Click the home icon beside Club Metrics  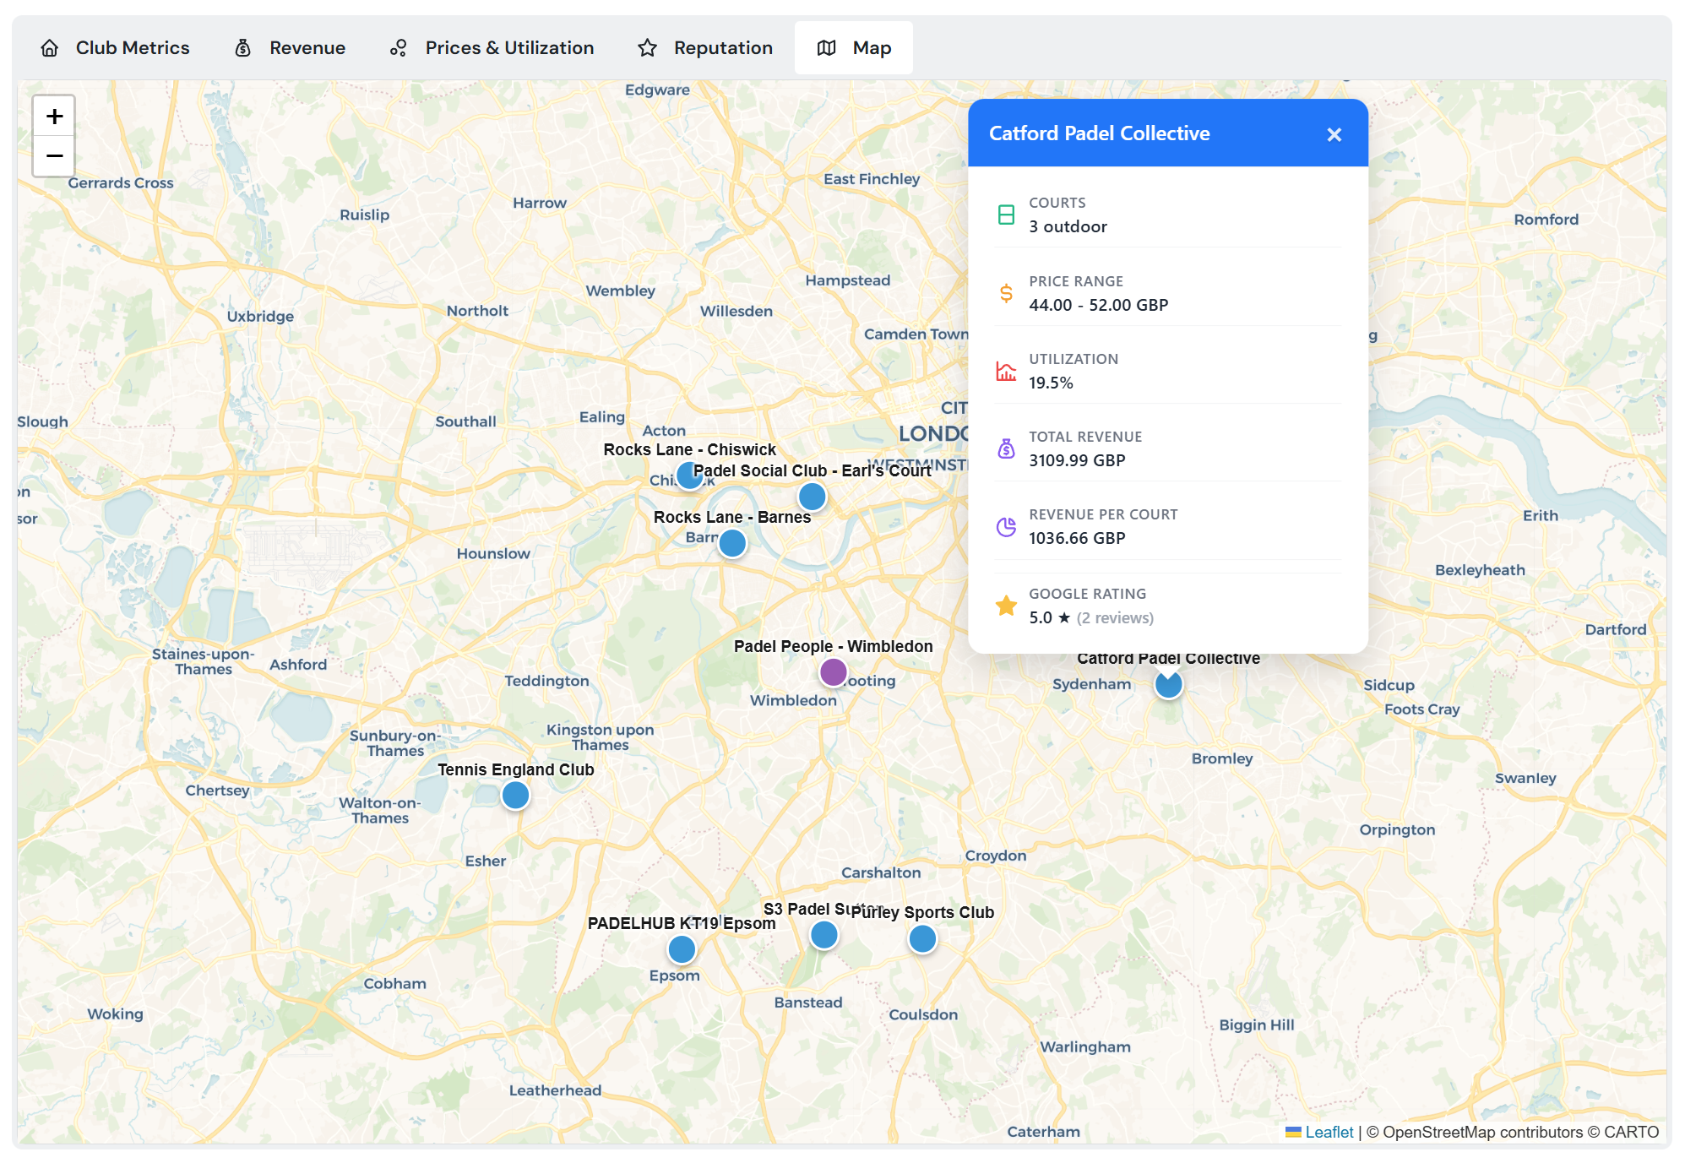[49, 47]
